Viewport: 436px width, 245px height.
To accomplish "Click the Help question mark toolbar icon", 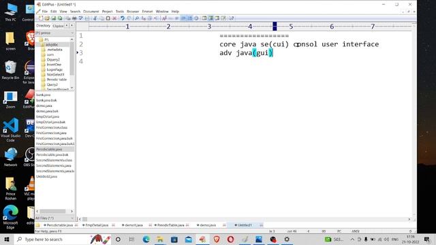I will (232, 18).
